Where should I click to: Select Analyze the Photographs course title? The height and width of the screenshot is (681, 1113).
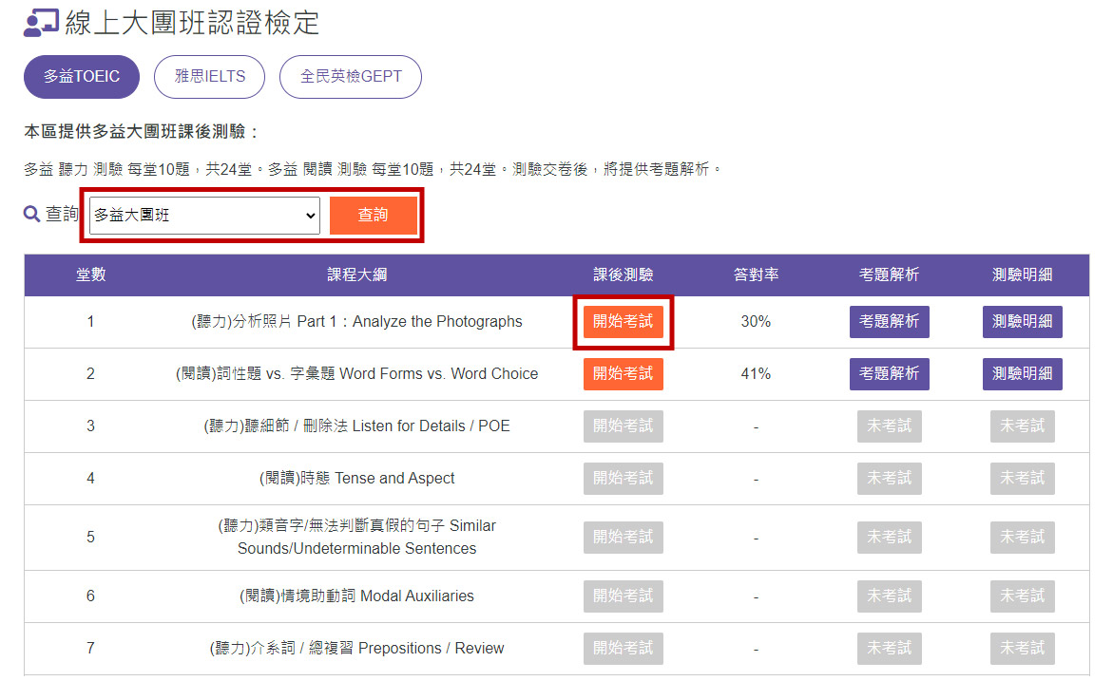357,321
